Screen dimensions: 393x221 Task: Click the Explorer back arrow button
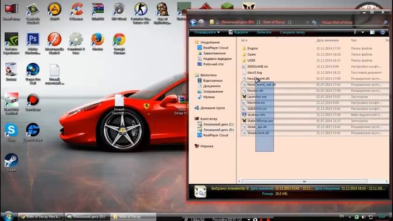(193, 23)
